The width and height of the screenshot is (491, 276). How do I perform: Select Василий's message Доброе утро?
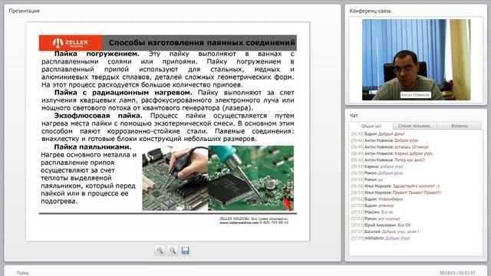[x=385, y=232]
